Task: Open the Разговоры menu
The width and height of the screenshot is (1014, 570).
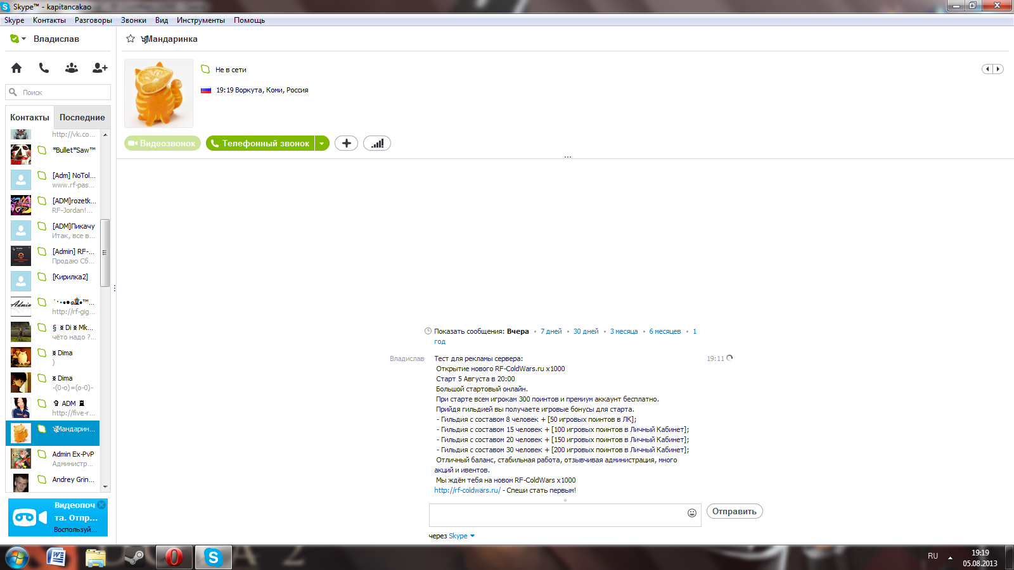Action: pyautogui.click(x=93, y=20)
